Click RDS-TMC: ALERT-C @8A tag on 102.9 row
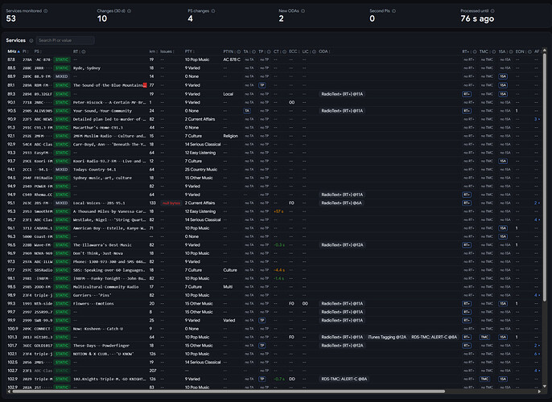Screen dimensions: 552x402 [x=344, y=379]
